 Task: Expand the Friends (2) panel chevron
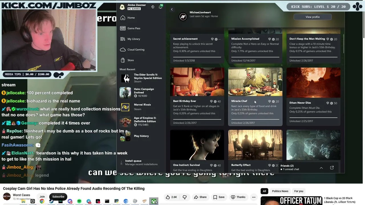(321, 168)
